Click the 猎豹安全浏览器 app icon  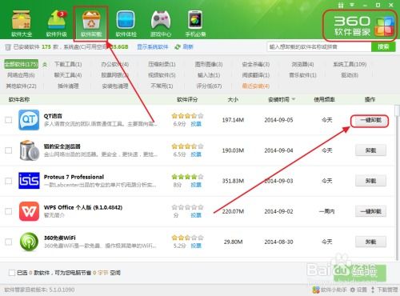coord(29,150)
